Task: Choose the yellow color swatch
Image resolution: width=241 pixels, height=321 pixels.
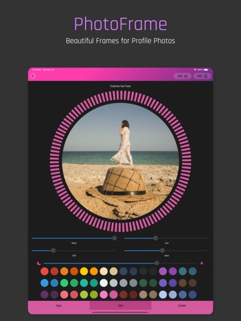Action: (x=84, y=272)
